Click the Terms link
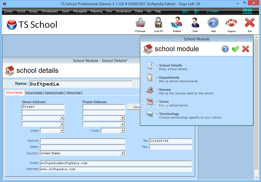The width and height of the screenshot is (261, 182). 164,102
